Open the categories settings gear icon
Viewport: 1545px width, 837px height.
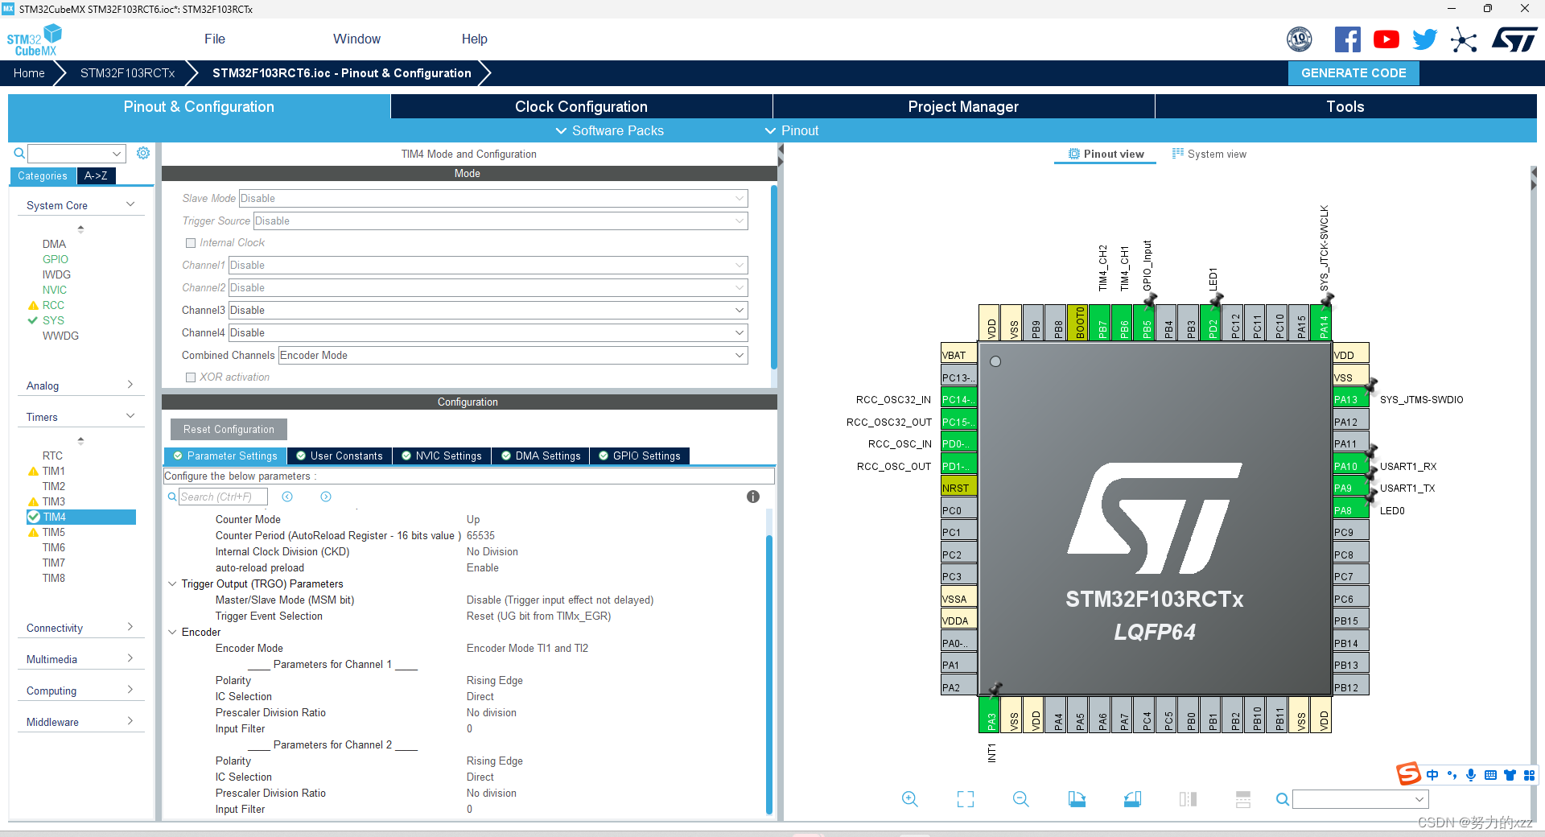click(143, 153)
